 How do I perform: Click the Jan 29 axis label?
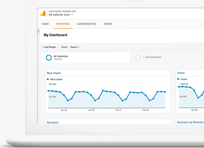[91, 110]
